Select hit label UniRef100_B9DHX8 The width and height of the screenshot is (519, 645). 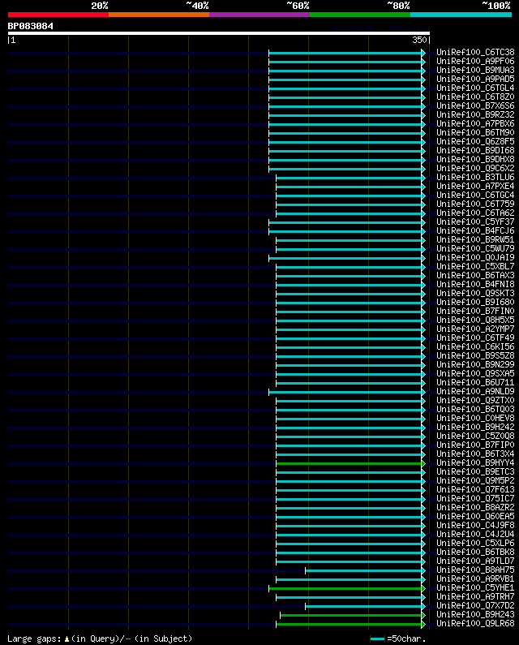475,159
